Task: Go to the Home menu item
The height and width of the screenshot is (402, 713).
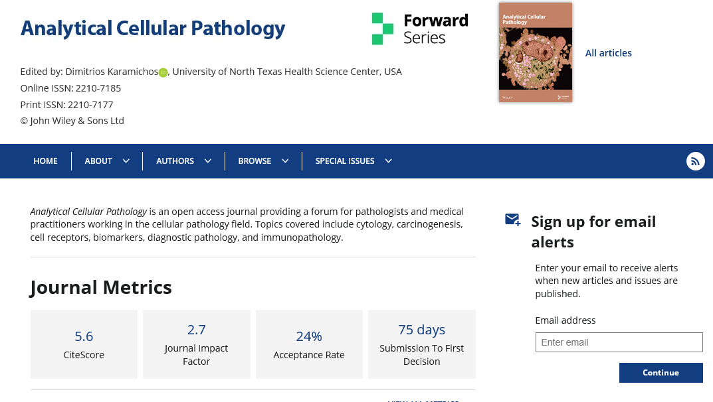Action: point(45,161)
